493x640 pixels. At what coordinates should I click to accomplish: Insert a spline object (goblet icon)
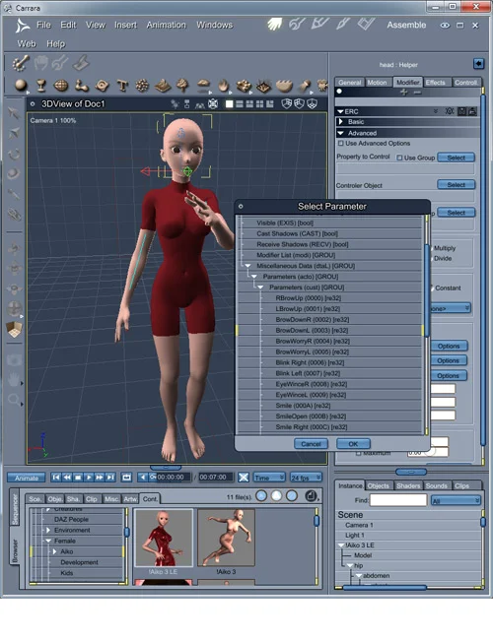[40, 86]
